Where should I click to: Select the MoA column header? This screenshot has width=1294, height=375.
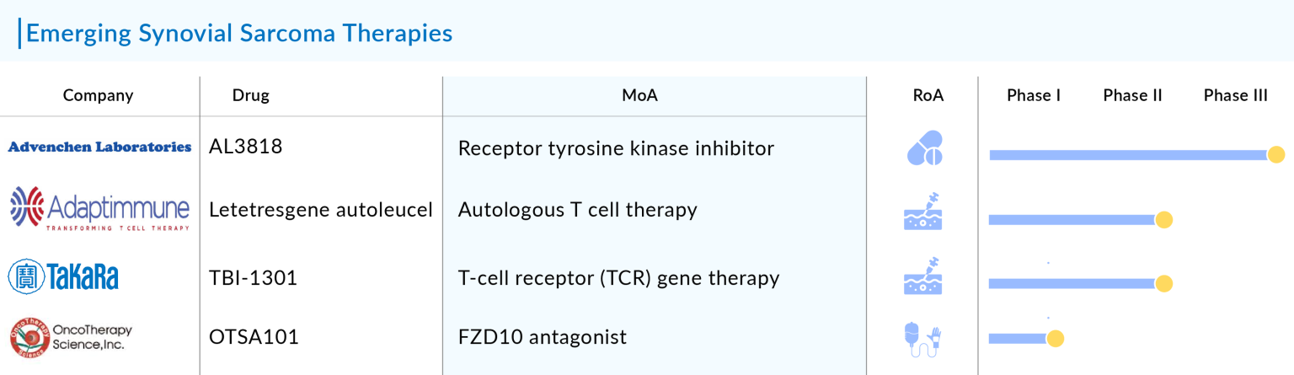point(640,95)
